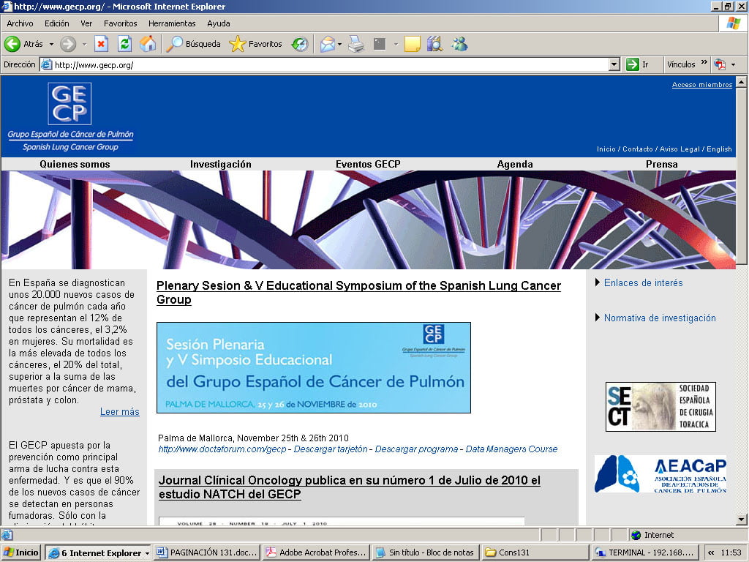749x562 pixels.
Task: Click the Atrás back arrow icon
Action: [x=12, y=44]
